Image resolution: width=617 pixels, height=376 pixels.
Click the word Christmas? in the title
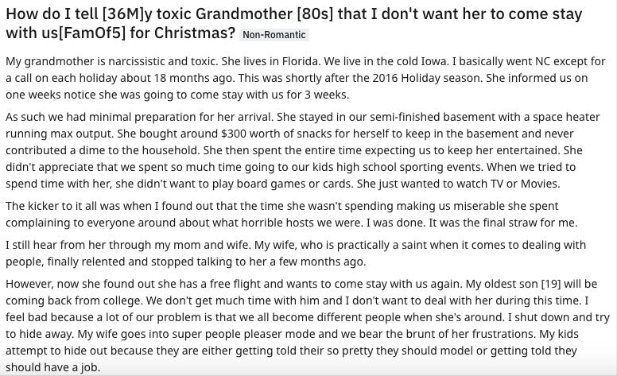pos(195,33)
